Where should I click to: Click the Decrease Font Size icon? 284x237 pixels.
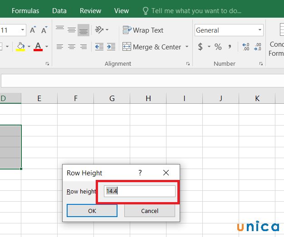point(44,30)
